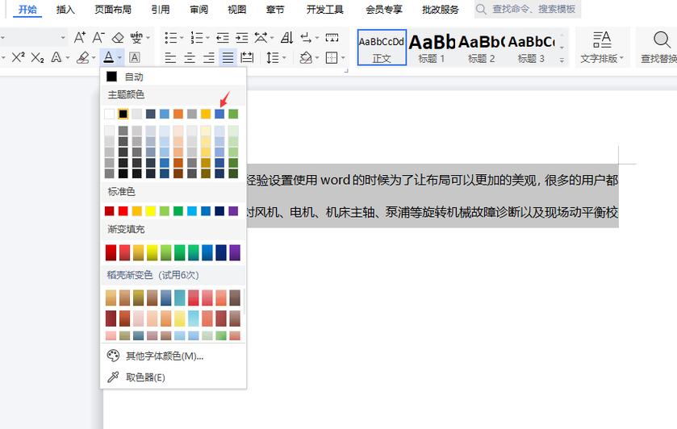
Task: Increase paragraph indent
Action: tap(242, 38)
